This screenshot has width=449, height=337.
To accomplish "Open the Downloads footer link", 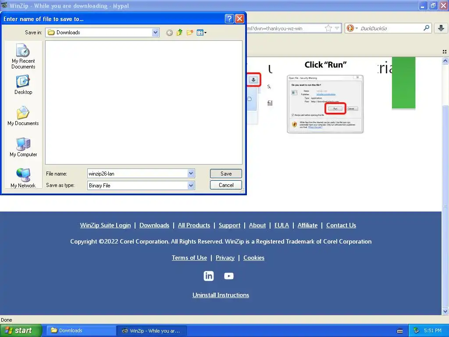I will pos(154,225).
